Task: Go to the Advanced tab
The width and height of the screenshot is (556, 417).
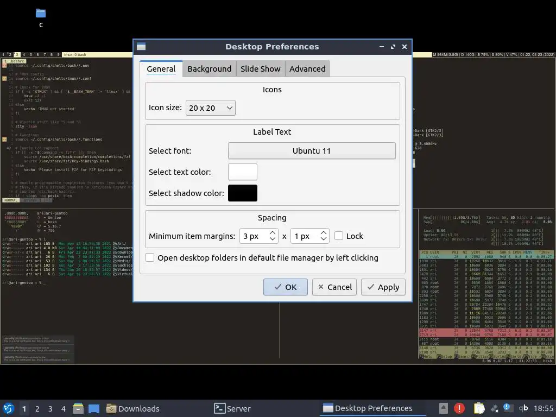Action: (307, 69)
